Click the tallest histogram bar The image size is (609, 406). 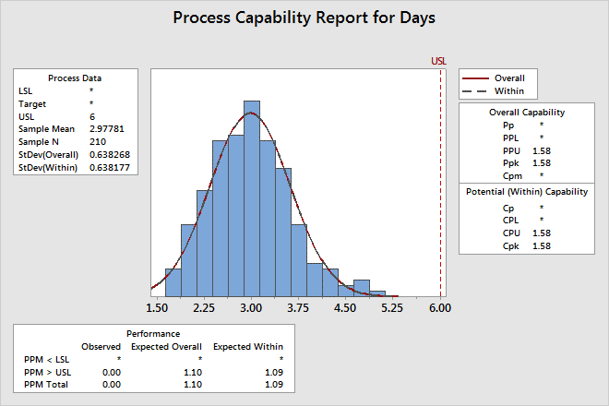(251, 196)
